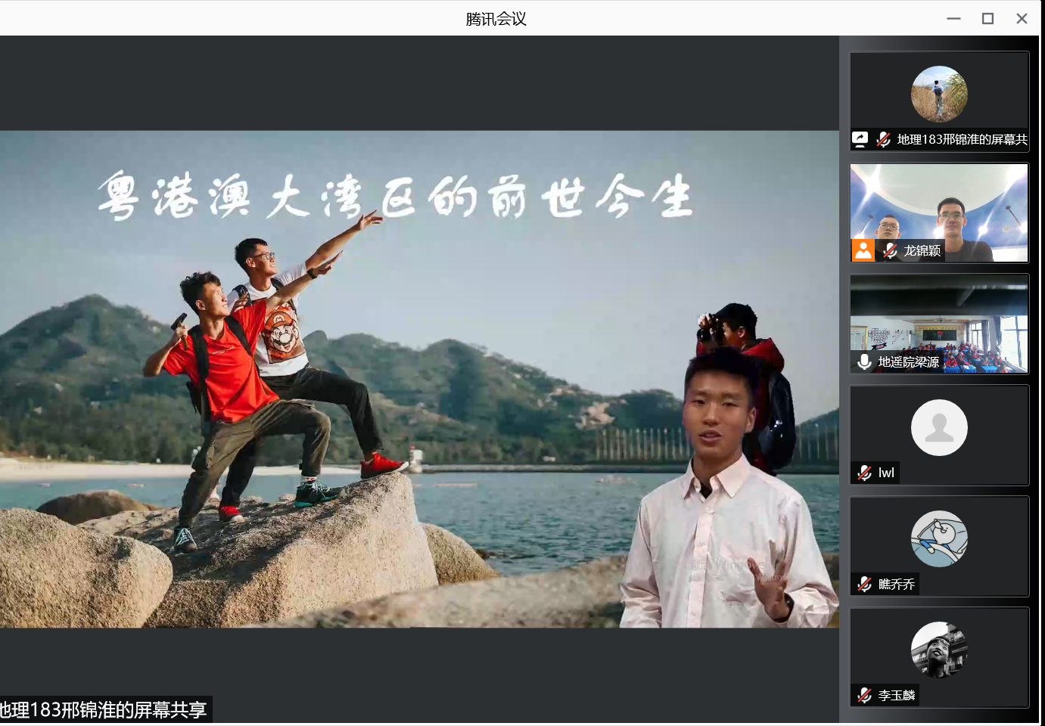Screen dimensions: 1045x726
Task: Click the orange host icon beside 龙锦颖
Action: point(863,250)
